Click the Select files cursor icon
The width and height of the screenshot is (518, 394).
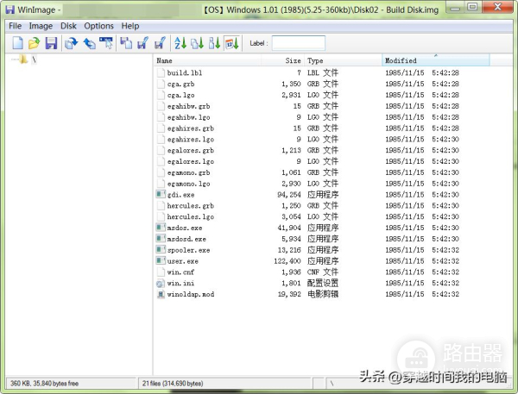(106, 43)
